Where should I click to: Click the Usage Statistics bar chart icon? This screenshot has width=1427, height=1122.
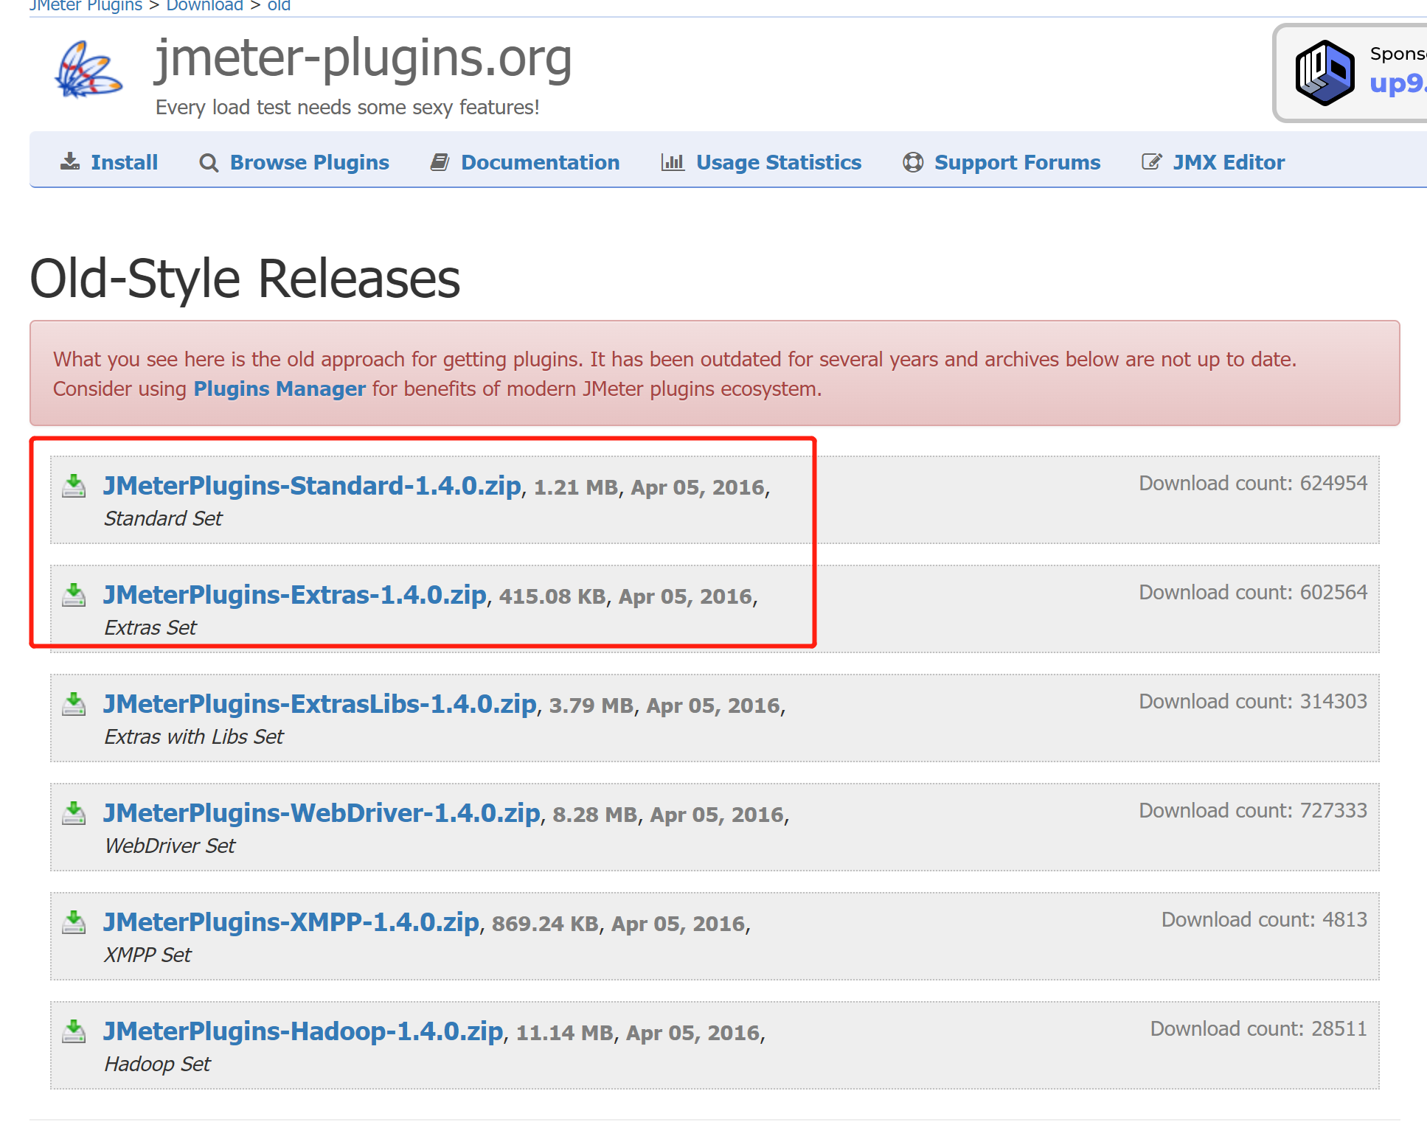pos(673,161)
